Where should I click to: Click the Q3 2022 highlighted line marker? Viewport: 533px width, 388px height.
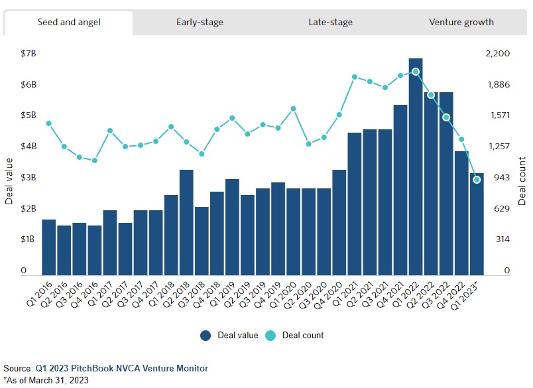tap(446, 117)
